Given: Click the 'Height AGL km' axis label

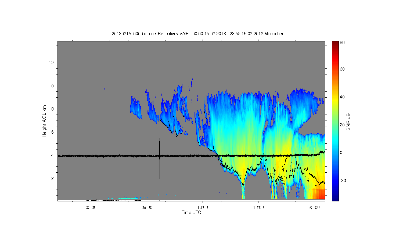Looking at the screenshot, I should click(x=44, y=121).
